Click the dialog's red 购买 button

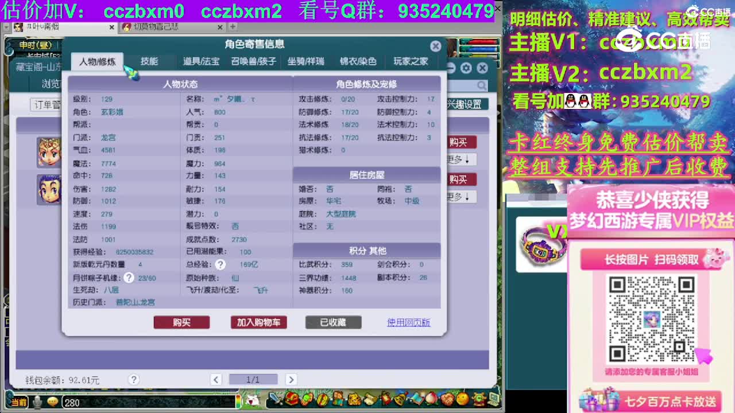(x=181, y=322)
